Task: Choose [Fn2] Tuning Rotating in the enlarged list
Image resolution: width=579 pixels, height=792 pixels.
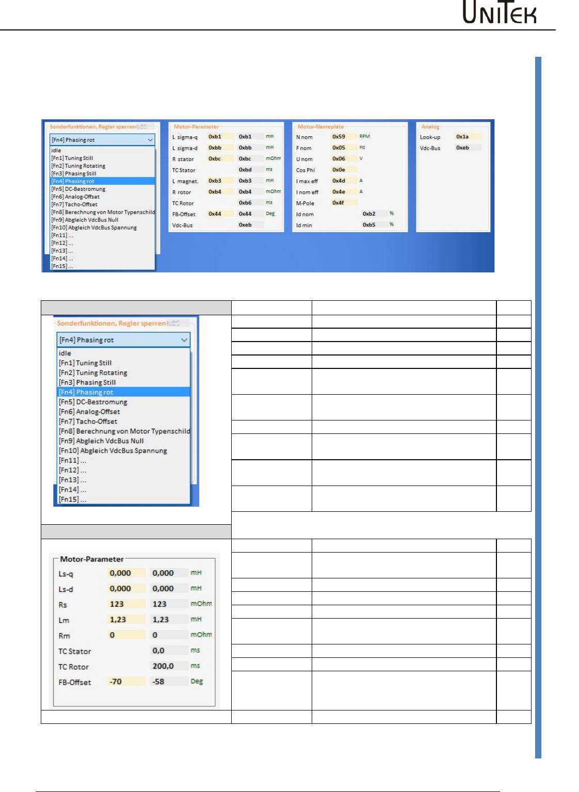Action: (x=123, y=373)
